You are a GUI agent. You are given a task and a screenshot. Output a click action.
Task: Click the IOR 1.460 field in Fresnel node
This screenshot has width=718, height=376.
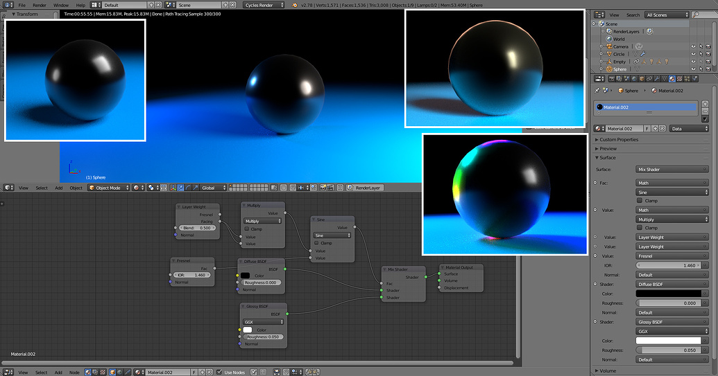(192, 275)
